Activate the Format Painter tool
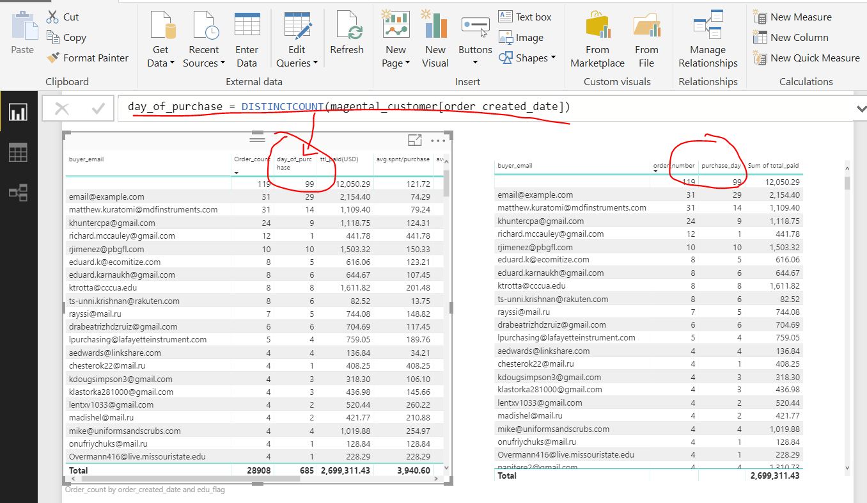This screenshot has width=867, height=503. coord(88,58)
